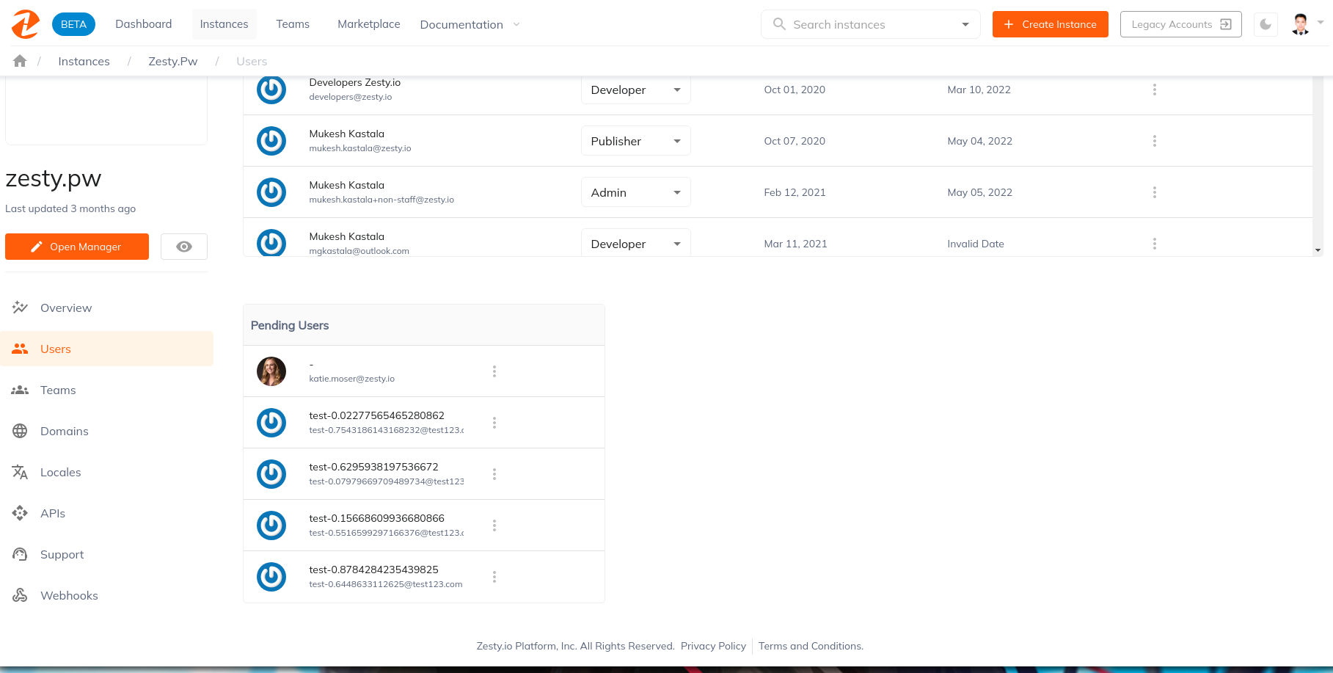Go to the Locales settings
The image size is (1333, 673).
(x=60, y=472)
